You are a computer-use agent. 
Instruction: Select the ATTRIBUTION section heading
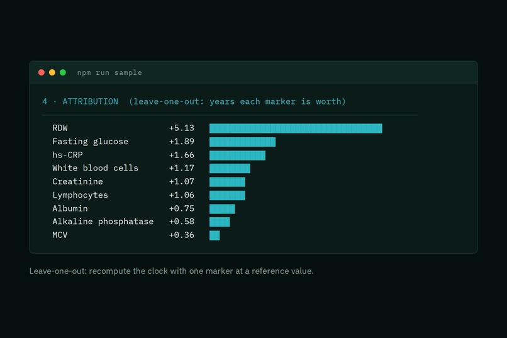pyautogui.click(x=194, y=101)
